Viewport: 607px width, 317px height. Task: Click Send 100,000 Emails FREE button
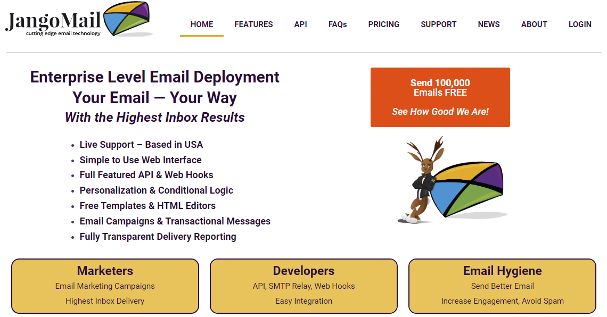click(440, 97)
